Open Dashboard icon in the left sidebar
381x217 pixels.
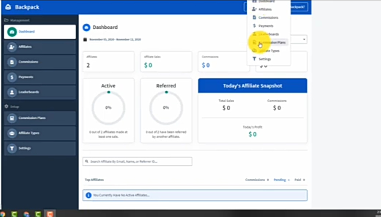pos(12,32)
